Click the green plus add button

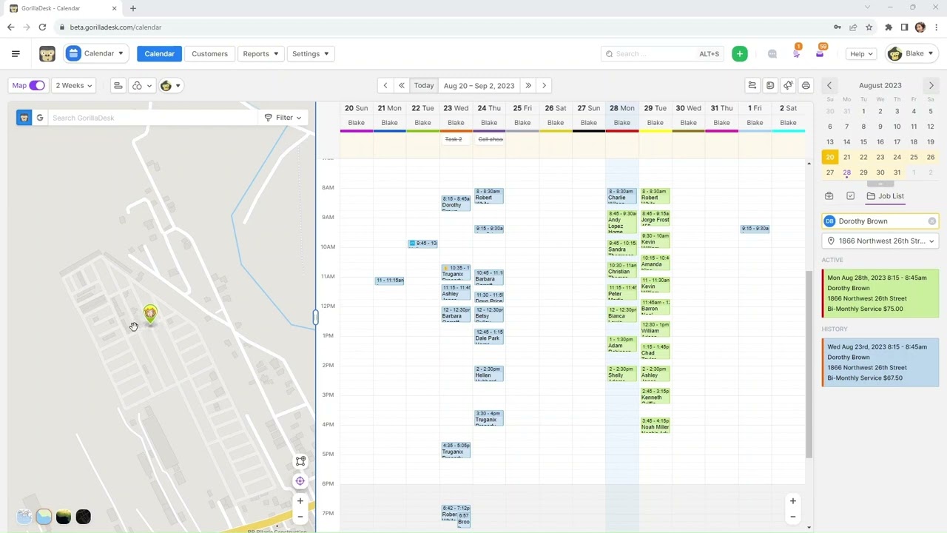click(739, 53)
